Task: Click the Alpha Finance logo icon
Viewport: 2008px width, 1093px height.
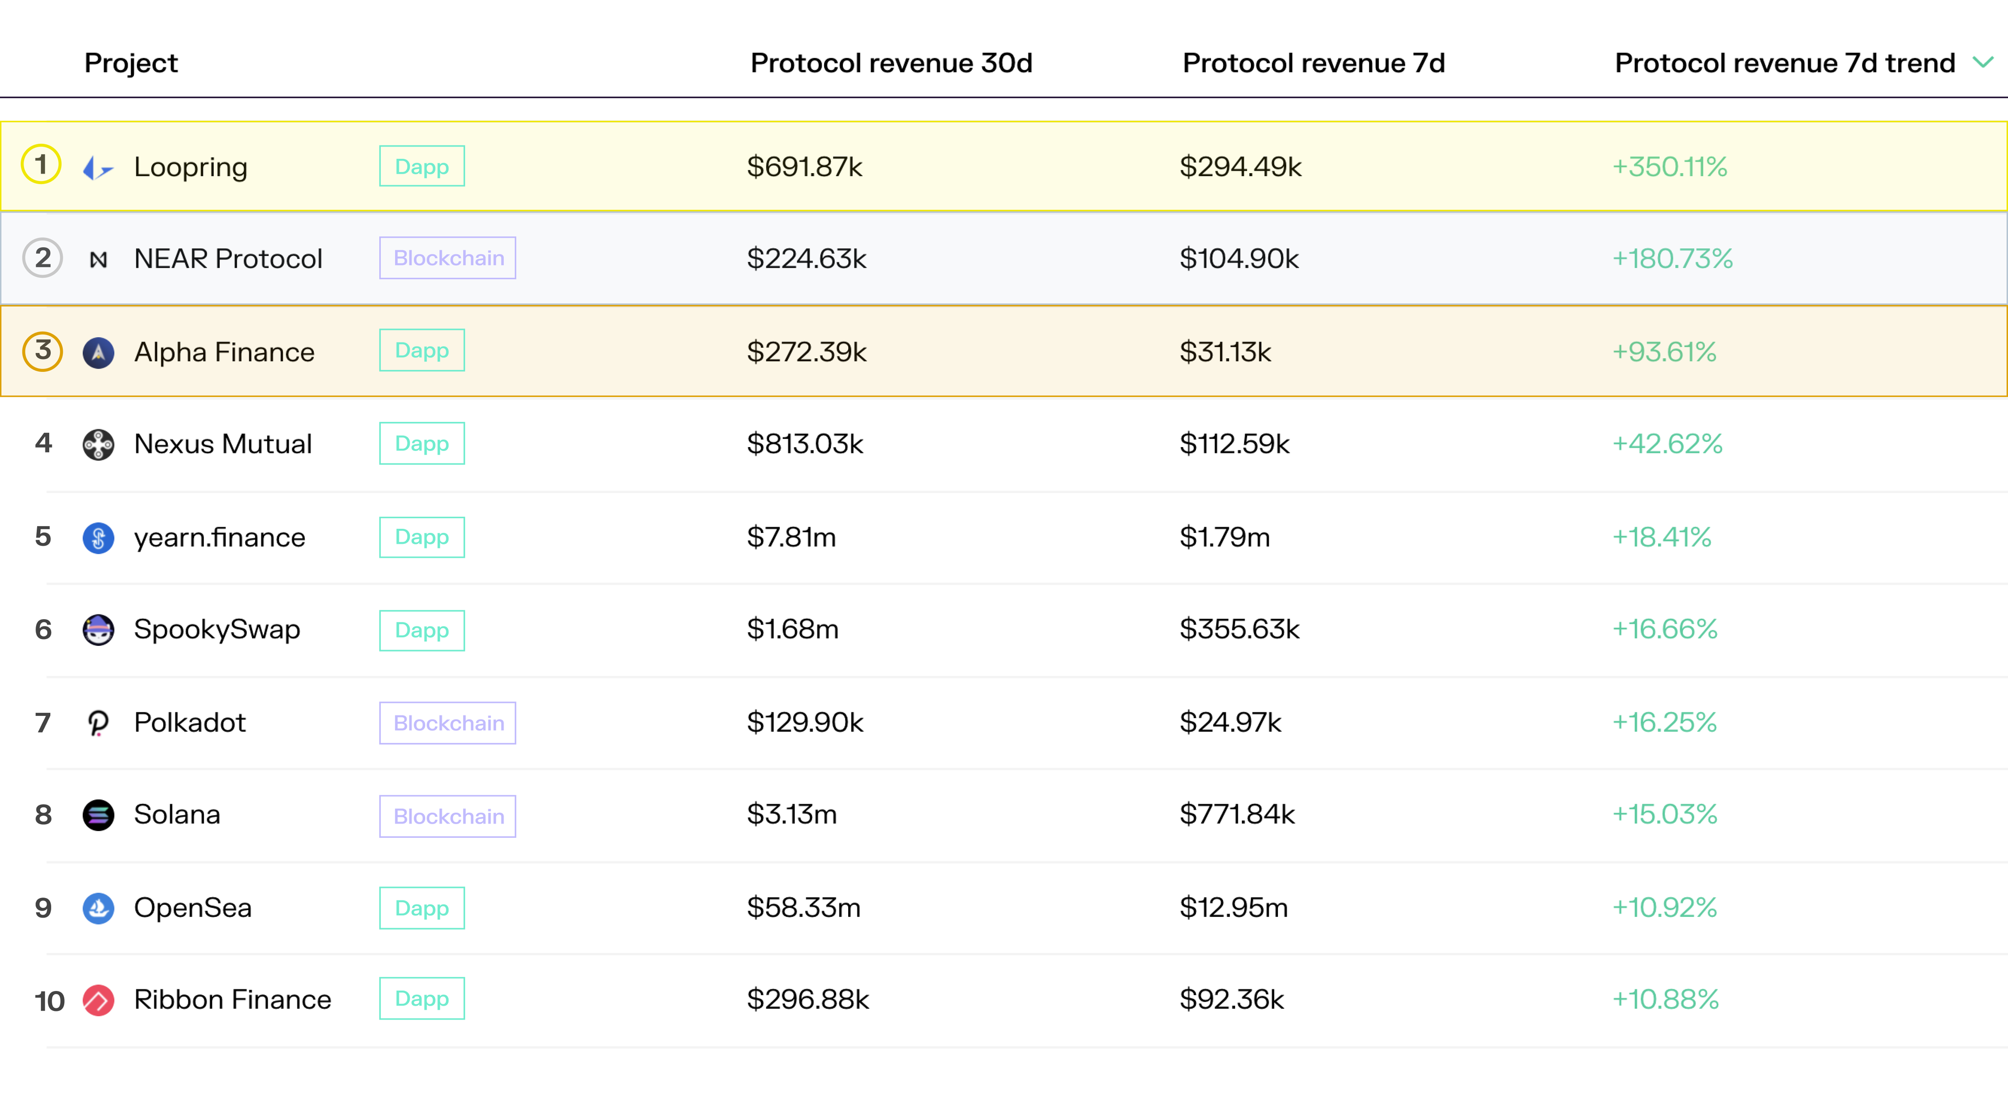Action: click(98, 352)
